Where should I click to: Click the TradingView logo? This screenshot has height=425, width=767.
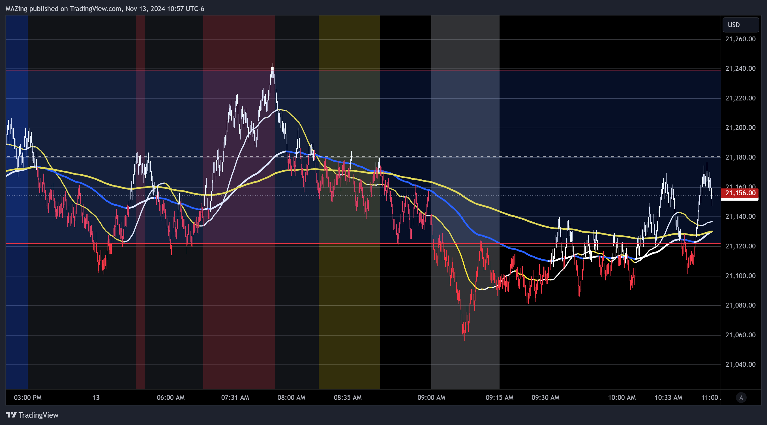(32, 415)
